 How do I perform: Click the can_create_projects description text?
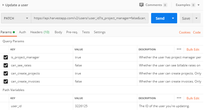pos(170,73)
